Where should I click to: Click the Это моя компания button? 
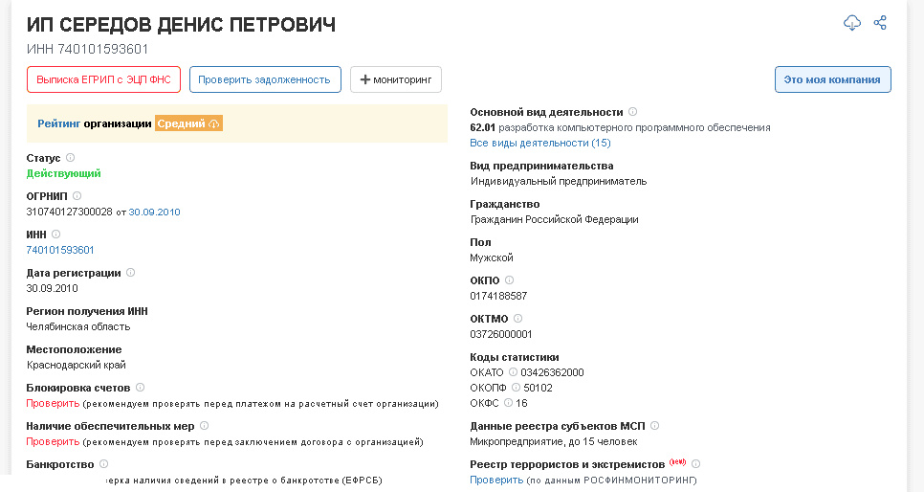[x=832, y=79]
